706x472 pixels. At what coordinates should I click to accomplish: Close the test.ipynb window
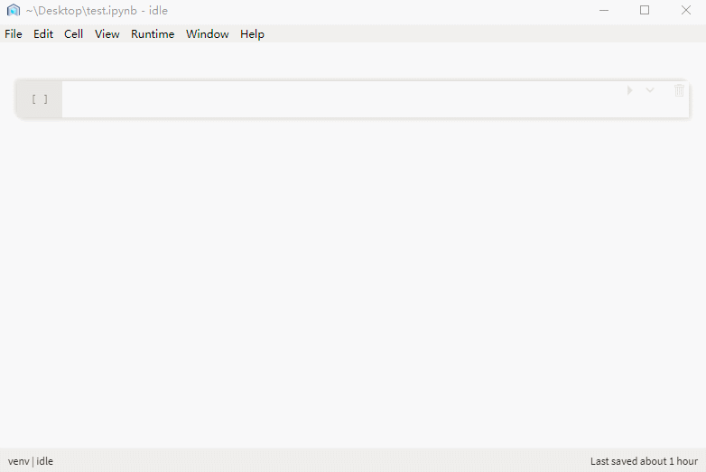click(x=685, y=11)
